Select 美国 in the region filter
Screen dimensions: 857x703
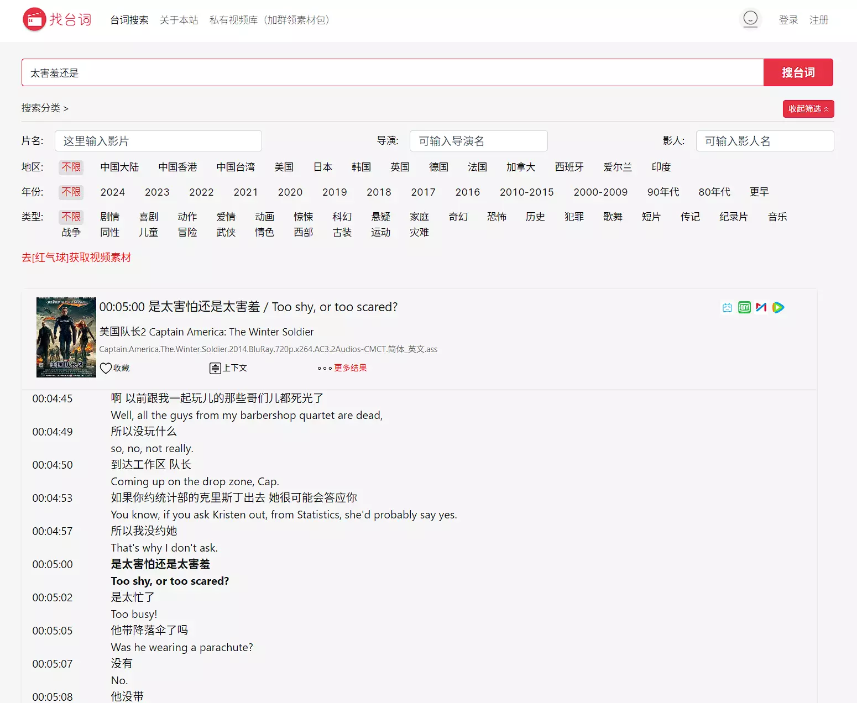284,167
